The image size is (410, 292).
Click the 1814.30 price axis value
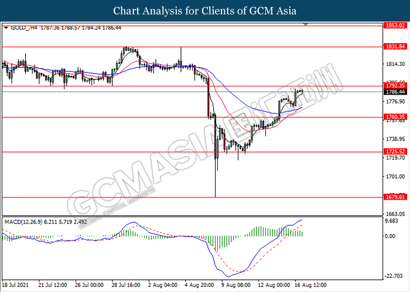click(x=395, y=64)
